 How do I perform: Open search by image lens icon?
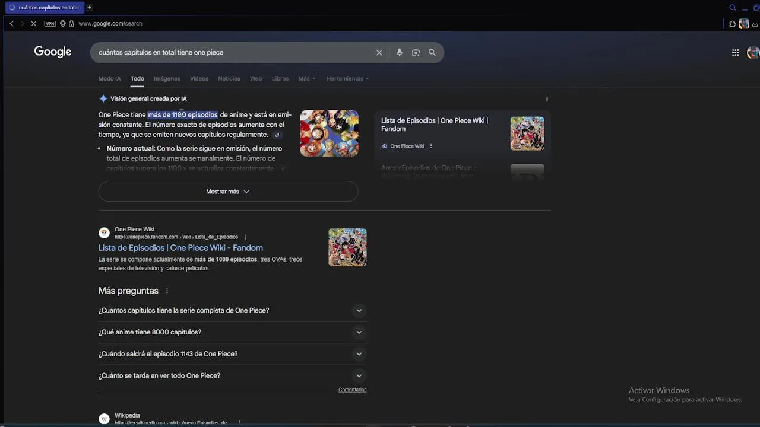click(416, 53)
